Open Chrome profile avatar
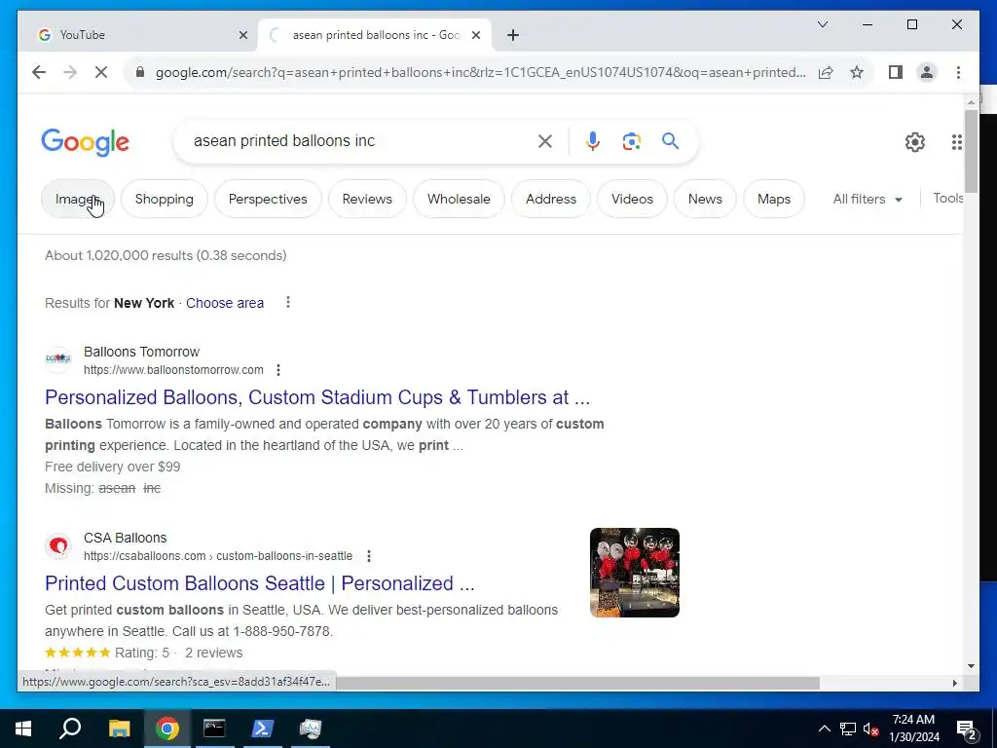This screenshot has height=748, width=997. [927, 72]
